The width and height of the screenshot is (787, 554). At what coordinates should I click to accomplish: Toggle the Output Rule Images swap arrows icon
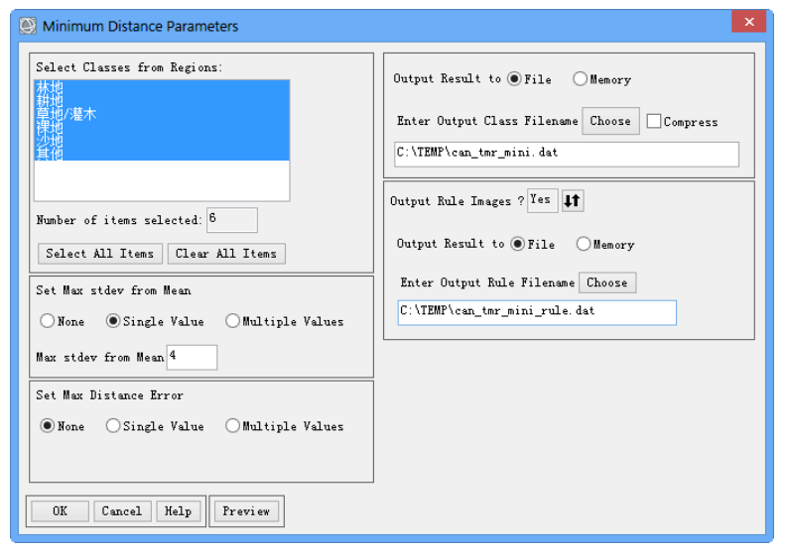point(573,200)
